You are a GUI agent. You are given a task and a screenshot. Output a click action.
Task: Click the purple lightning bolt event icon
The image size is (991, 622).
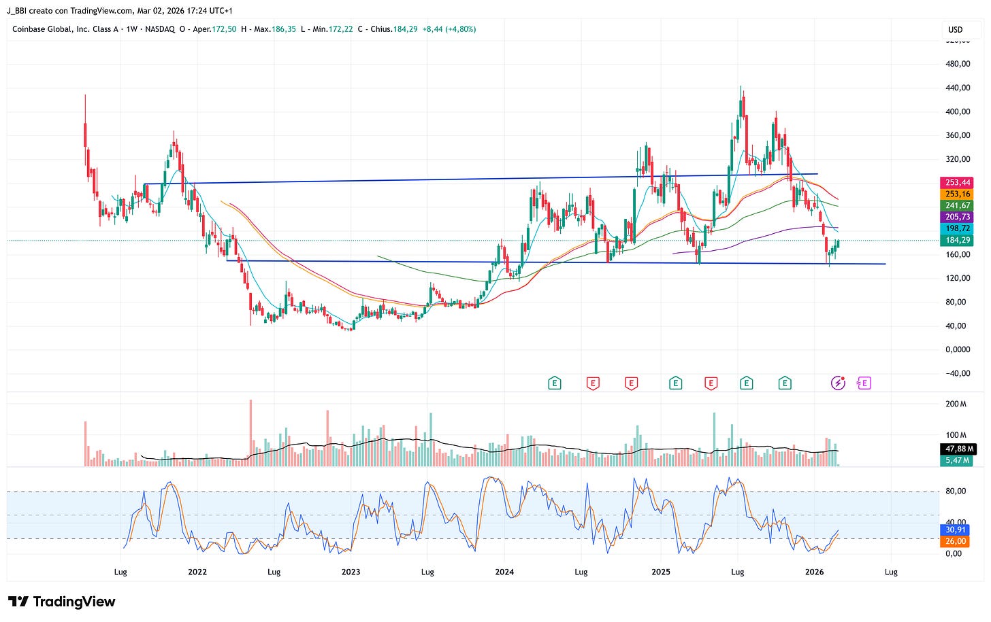tap(838, 383)
